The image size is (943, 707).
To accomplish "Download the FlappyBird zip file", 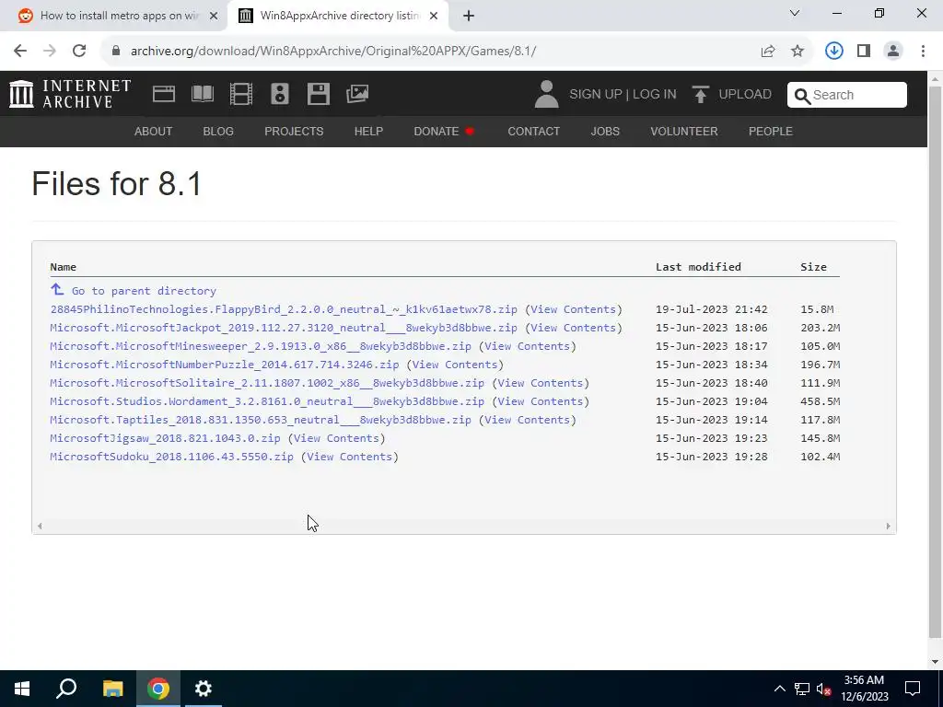I will click(284, 309).
